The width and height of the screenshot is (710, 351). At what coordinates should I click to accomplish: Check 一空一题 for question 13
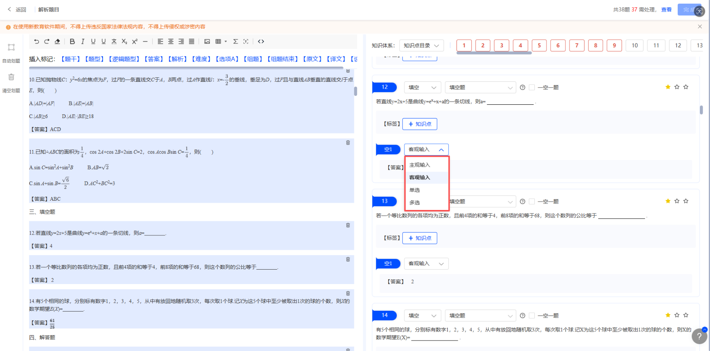tap(532, 201)
